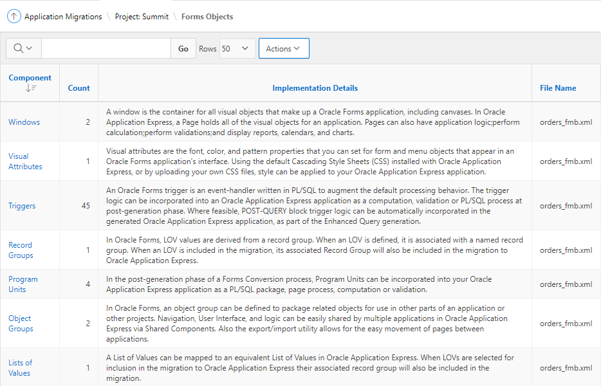This screenshot has width=601, height=386.
Task: Click the Record Groups implementation details text
Action: [315, 250]
